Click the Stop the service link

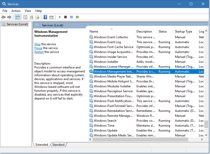click(37, 44)
